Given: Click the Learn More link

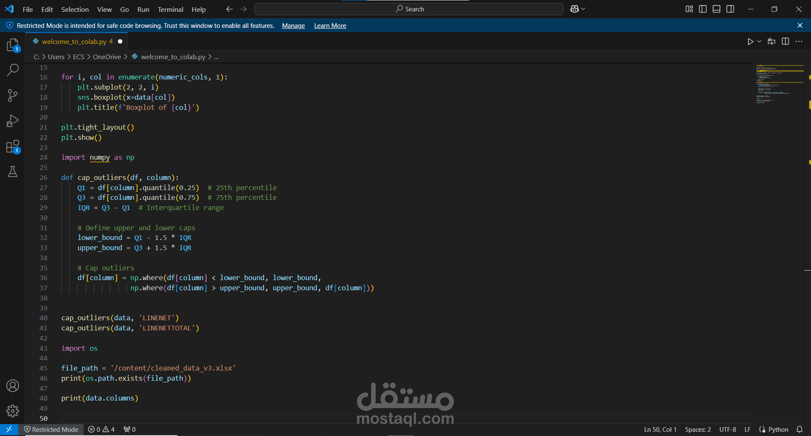Looking at the screenshot, I should (x=330, y=26).
